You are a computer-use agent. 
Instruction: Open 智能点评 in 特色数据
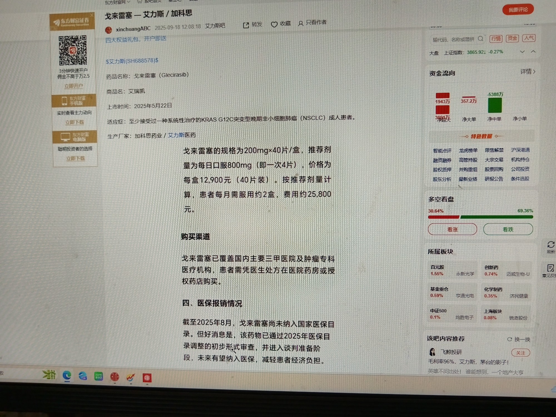coord(442,151)
